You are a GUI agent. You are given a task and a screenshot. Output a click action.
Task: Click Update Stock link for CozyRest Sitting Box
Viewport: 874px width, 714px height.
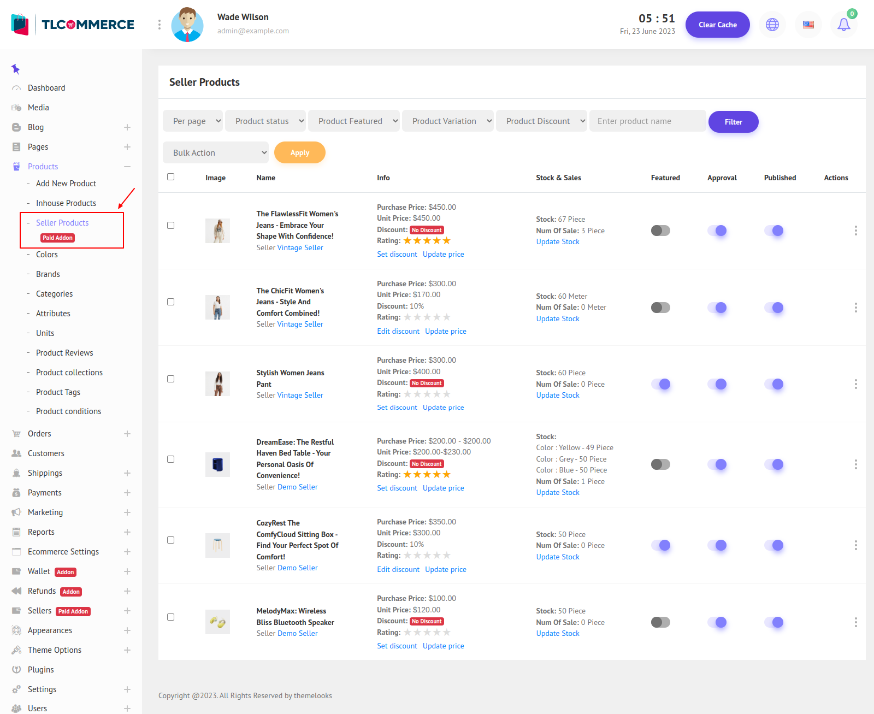[558, 557]
